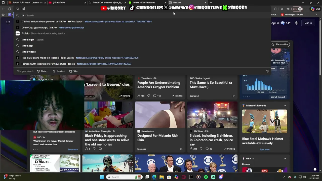
Task: Open 'People Are Underestimating America's Groyper Problem' headline
Action: 159,85
